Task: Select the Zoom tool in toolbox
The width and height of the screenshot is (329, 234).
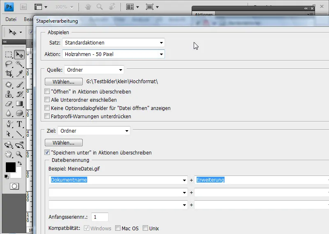Action: (x=19, y=154)
